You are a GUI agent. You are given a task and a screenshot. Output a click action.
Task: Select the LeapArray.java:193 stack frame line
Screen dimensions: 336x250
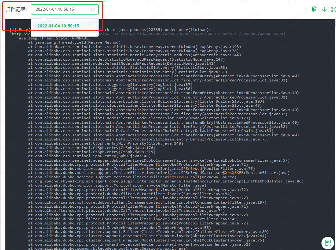[135, 47]
